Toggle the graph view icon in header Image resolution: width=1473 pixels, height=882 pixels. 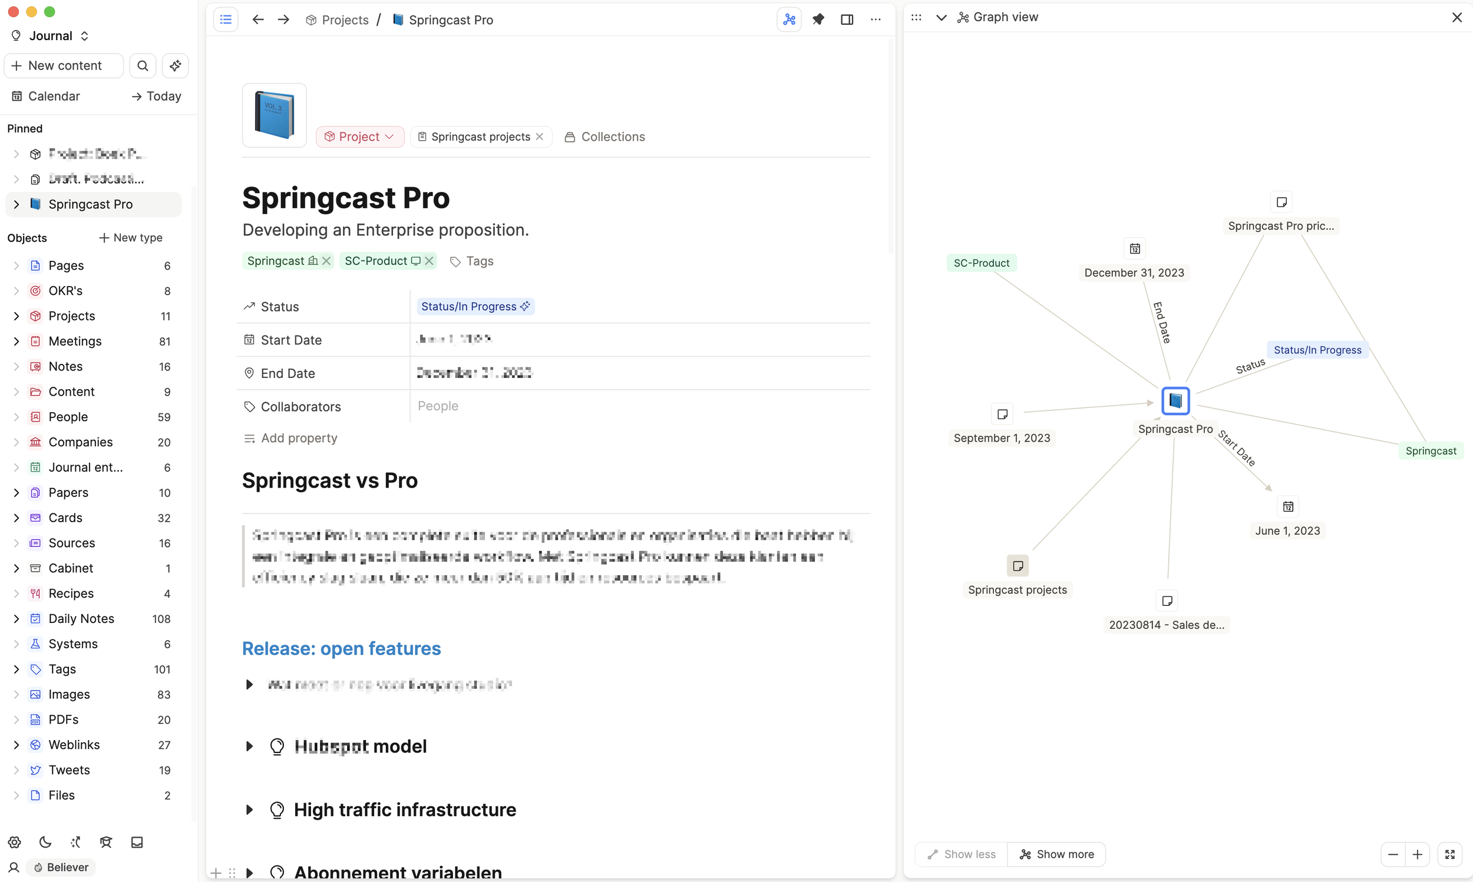[788, 19]
